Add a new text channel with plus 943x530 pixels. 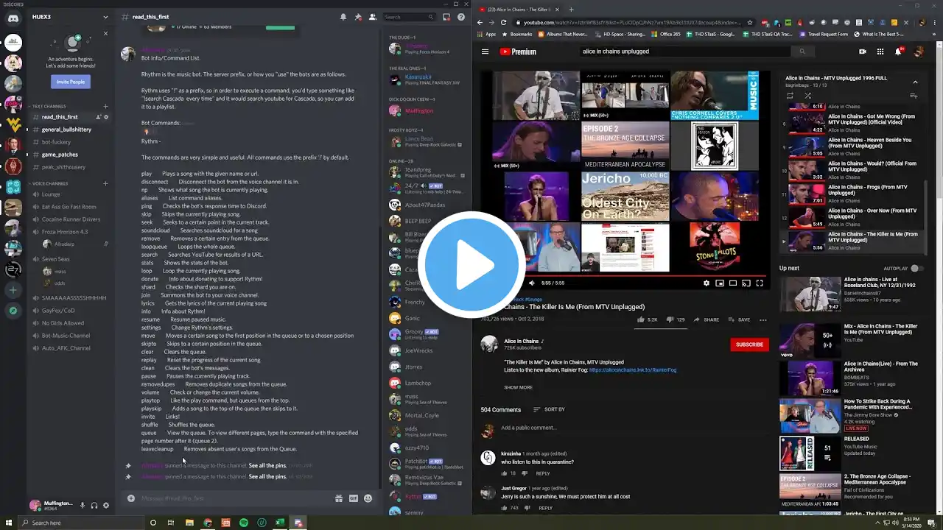click(105, 106)
